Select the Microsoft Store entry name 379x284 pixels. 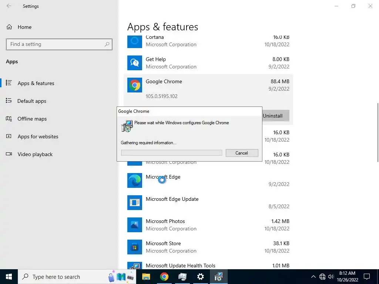pyautogui.click(x=163, y=243)
